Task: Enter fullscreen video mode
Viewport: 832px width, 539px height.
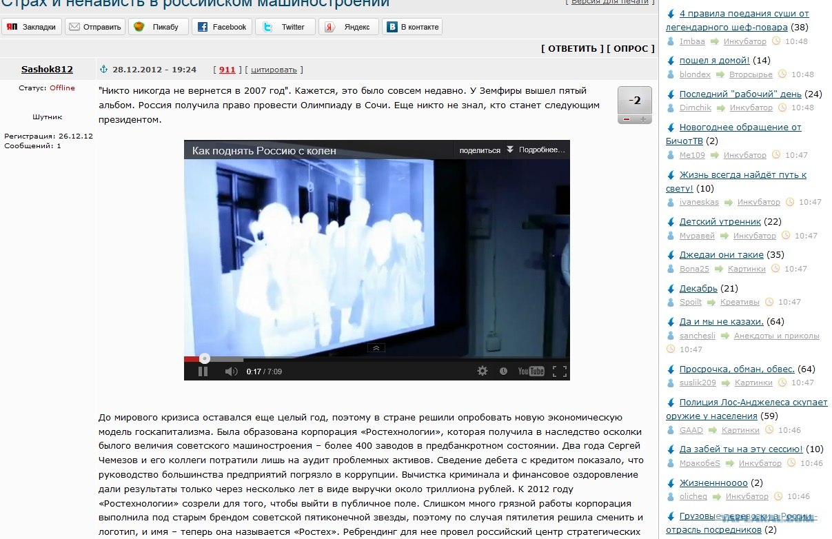Action: tap(559, 371)
